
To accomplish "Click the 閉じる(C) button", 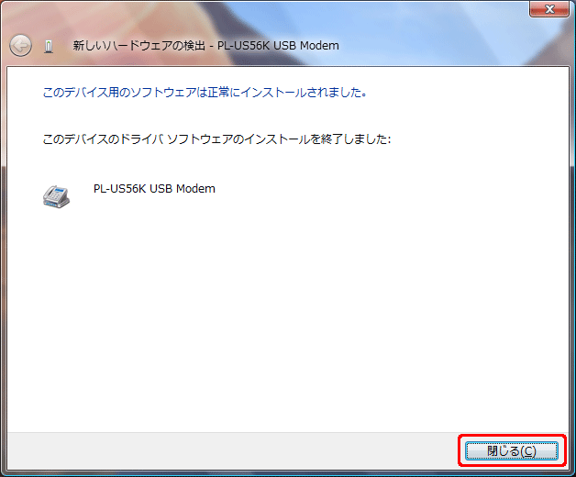I will point(512,451).
